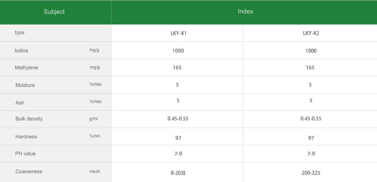Viewport: 377px width, 182px height.
Task: Click the Ash row label
Action: coord(20,103)
